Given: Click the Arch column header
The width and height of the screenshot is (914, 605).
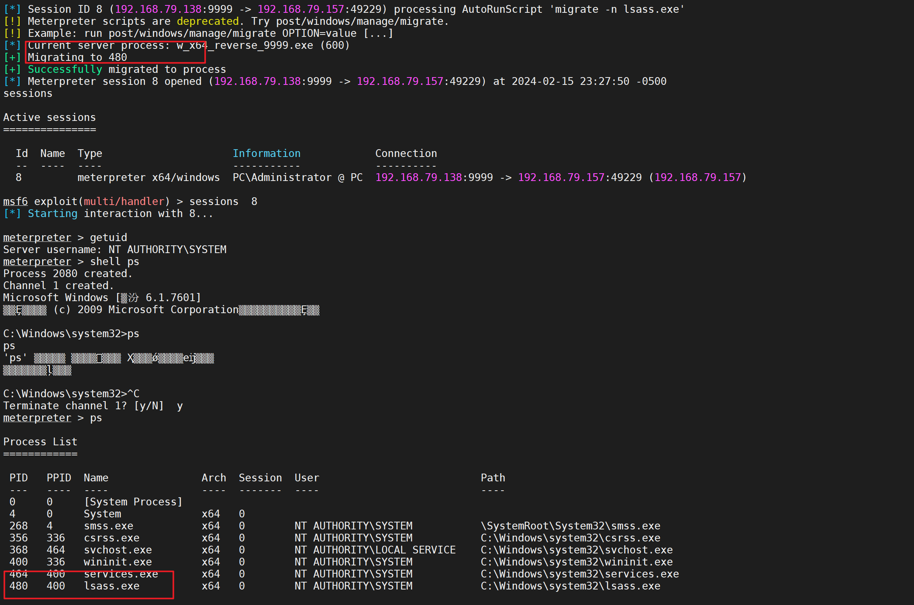Looking at the screenshot, I should click(x=214, y=478).
